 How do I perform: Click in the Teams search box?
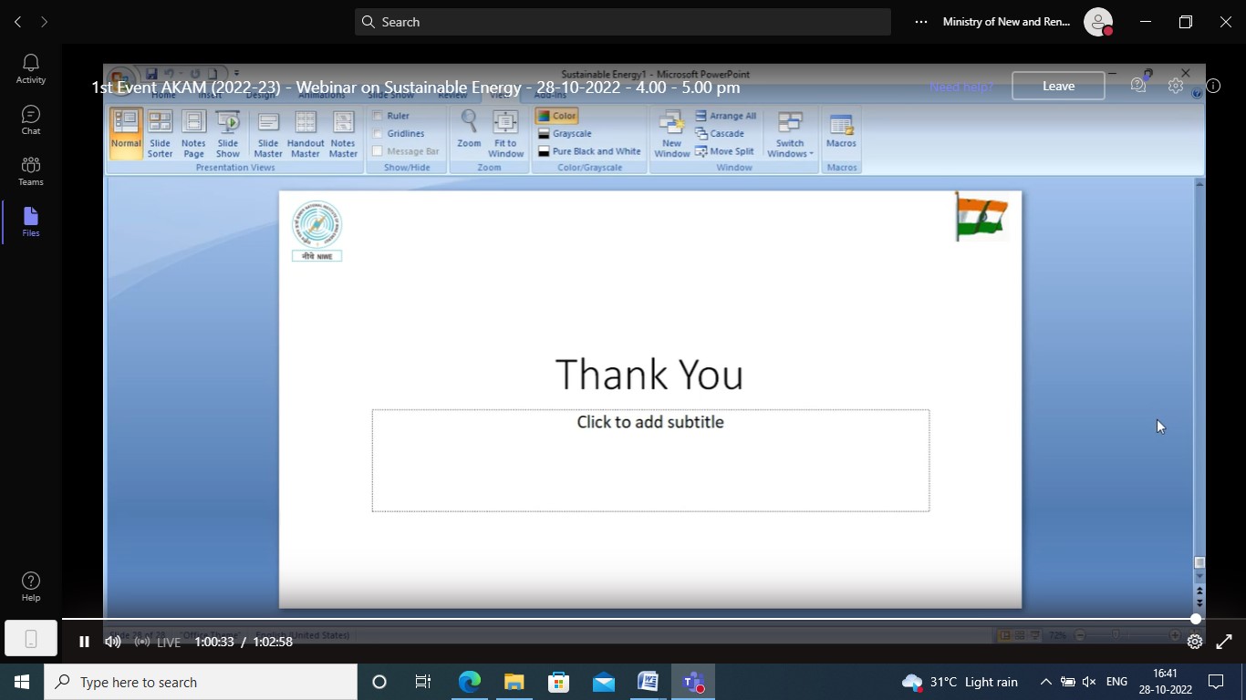[x=622, y=22]
